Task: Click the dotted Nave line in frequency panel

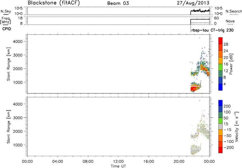Action: pos(200,23)
